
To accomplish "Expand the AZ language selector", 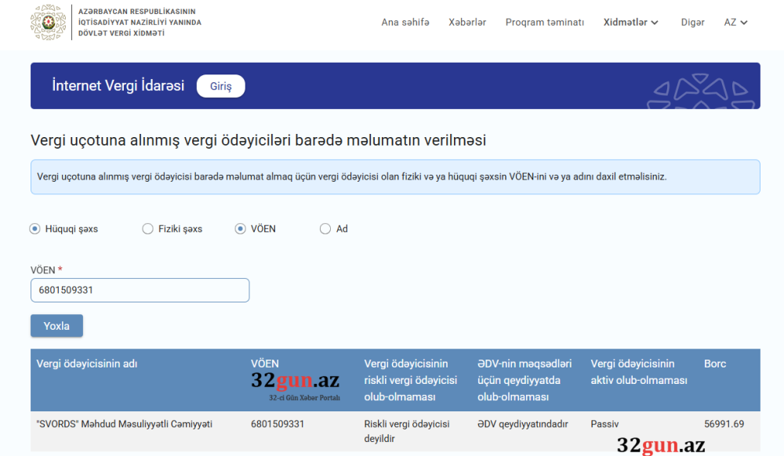I will (x=735, y=22).
